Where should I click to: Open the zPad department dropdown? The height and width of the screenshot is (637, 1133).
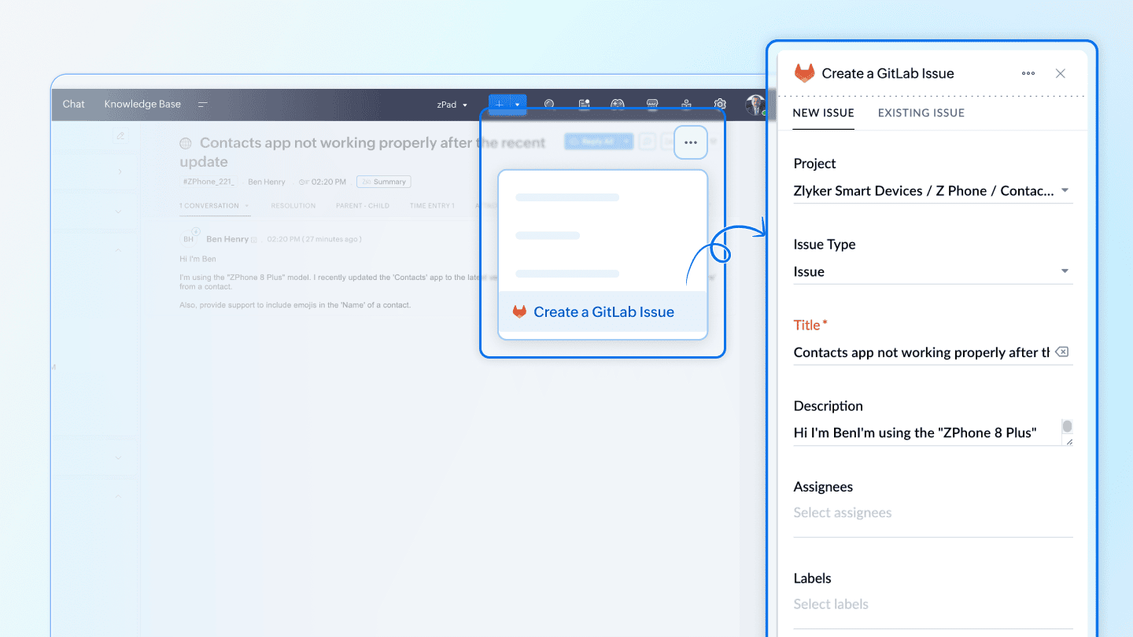coord(452,105)
